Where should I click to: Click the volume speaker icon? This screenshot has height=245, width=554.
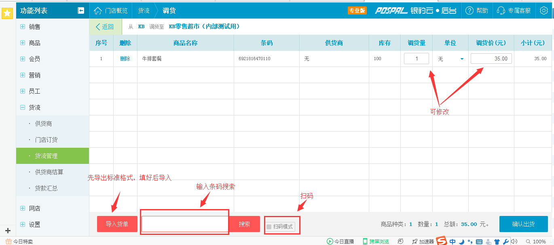(514, 241)
